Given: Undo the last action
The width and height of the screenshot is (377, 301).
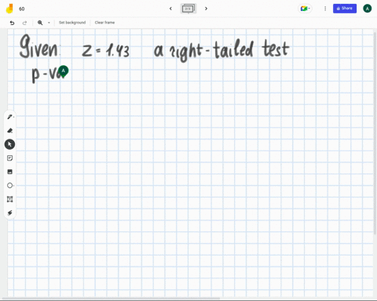Looking at the screenshot, I should (12, 23).
